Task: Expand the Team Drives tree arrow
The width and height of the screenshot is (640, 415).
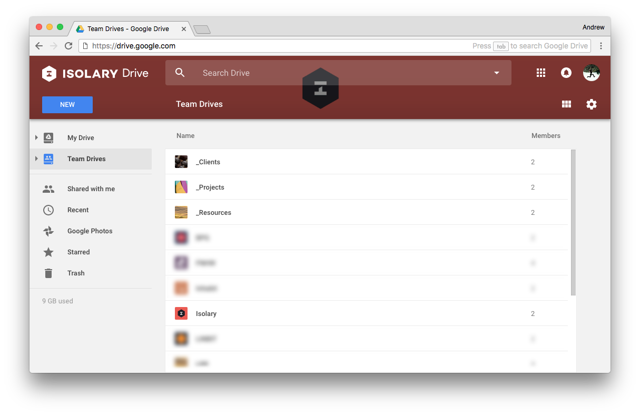Action: [x=36, y=159]
